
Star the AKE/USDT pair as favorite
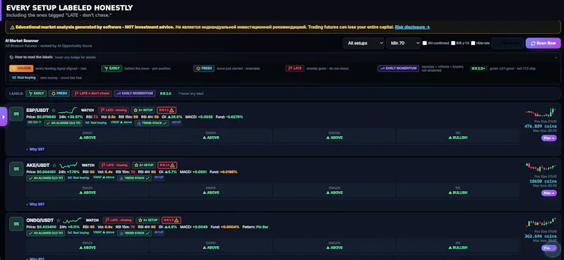pos(54,166)
